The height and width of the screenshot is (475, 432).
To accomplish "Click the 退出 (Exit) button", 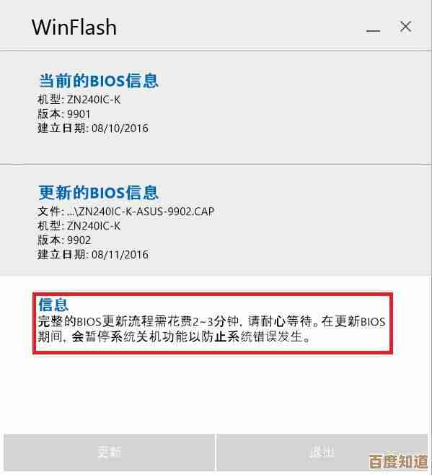I will tap(322, 453).
